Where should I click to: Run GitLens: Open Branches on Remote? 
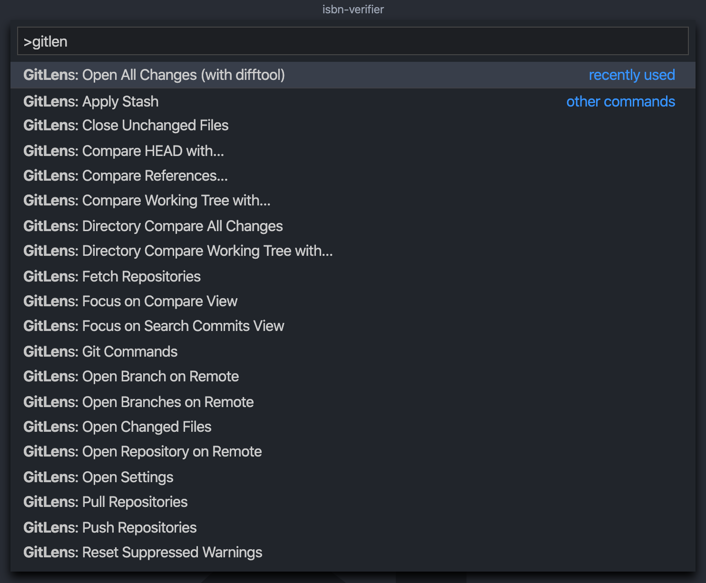click(x=138, y=402)
